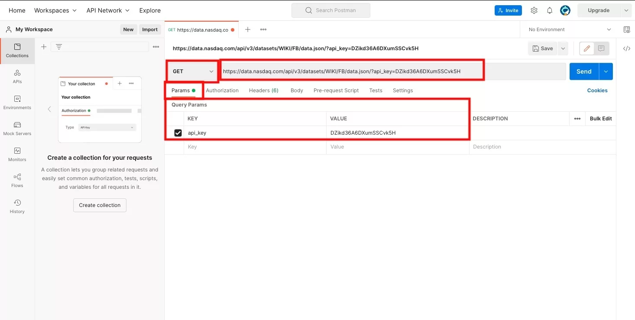Click the request title URL text

[x=295, y=48]
